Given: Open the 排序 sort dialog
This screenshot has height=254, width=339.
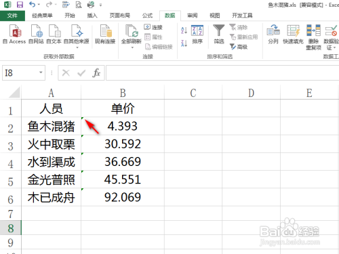Looking at the screenshot, I should coord(197,35).
